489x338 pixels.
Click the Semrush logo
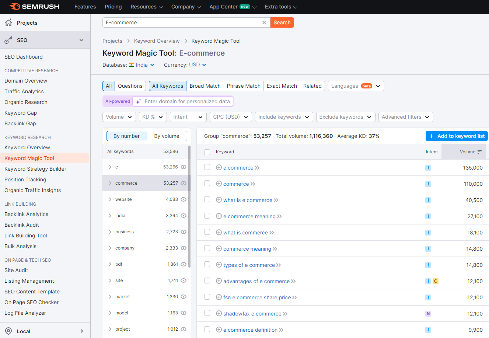pos(34,7)
